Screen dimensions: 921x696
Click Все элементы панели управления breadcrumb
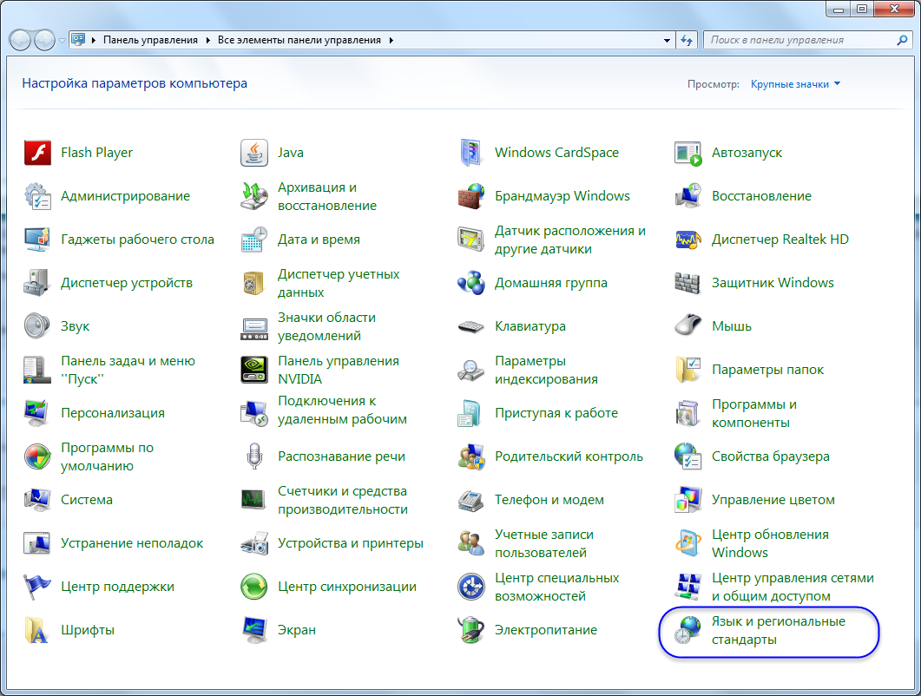299,40
